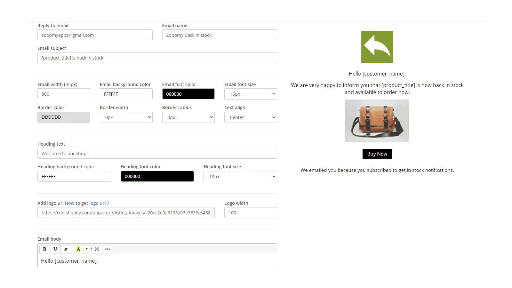Viewport: 512px width, 288px height.
Task: Toggle bold in the email body editor
Action: 45,249
